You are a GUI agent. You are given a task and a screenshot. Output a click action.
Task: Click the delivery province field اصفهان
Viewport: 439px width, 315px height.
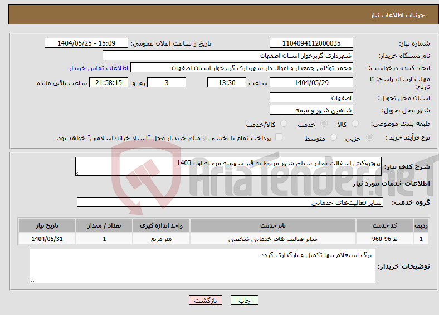point(311,97)
